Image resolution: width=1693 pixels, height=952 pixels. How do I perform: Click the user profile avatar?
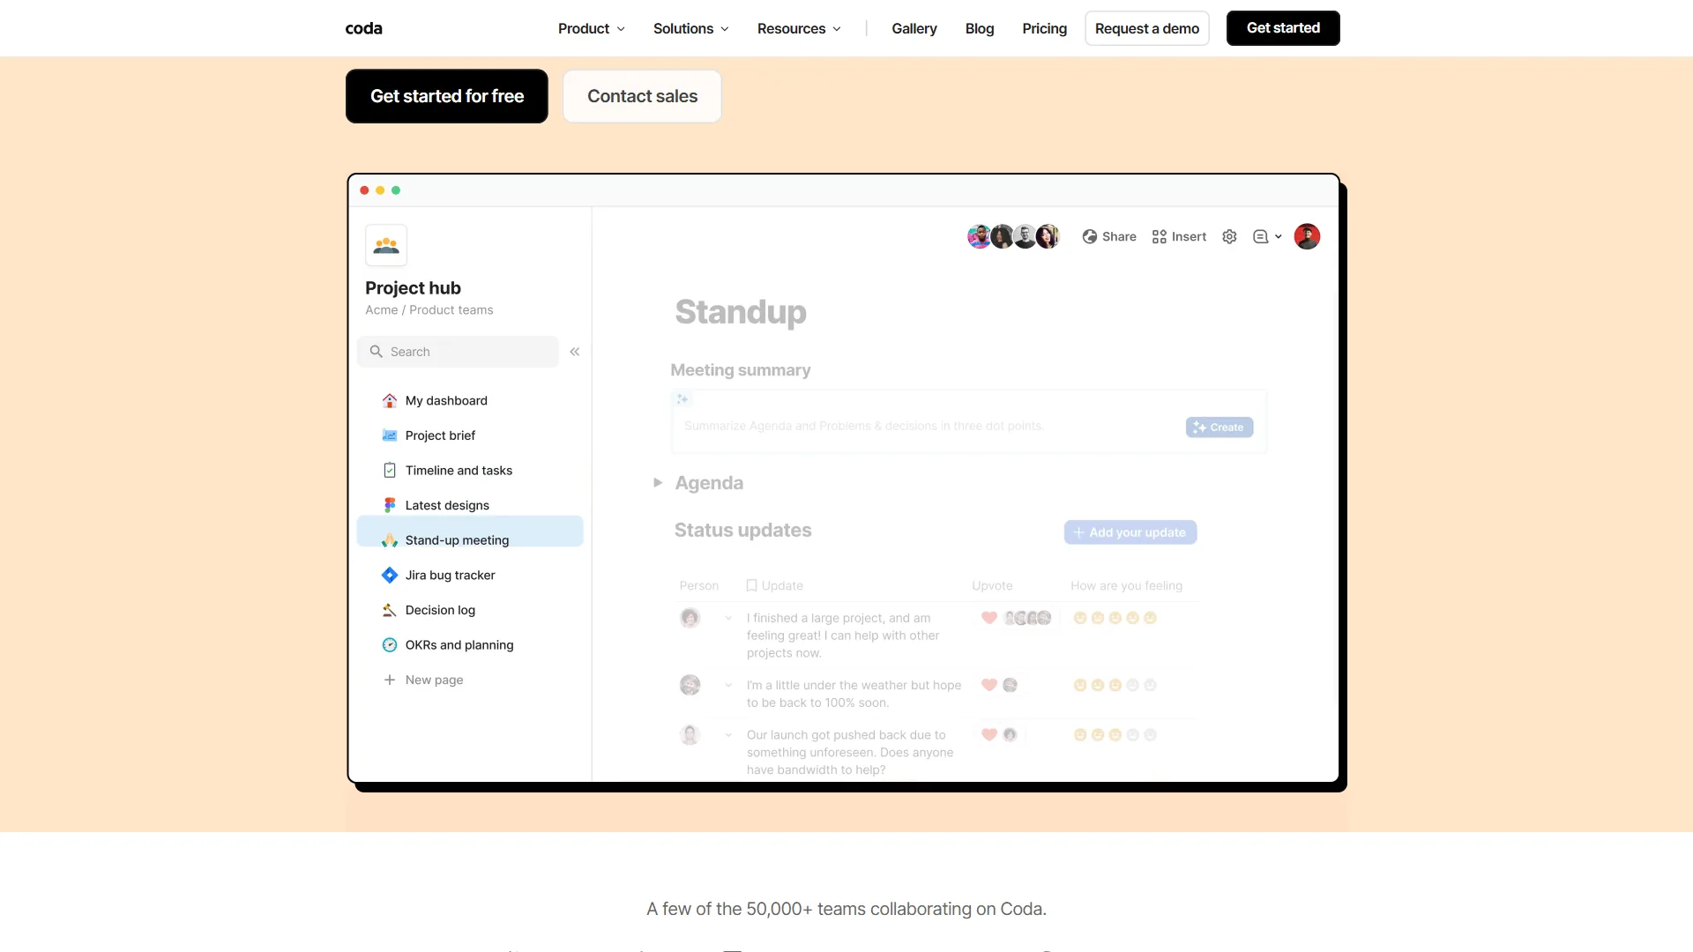[x=1307, y=236]
